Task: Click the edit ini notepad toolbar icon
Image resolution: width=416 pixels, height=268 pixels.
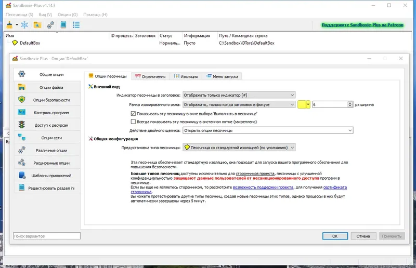Action: (x=63, y=25)
